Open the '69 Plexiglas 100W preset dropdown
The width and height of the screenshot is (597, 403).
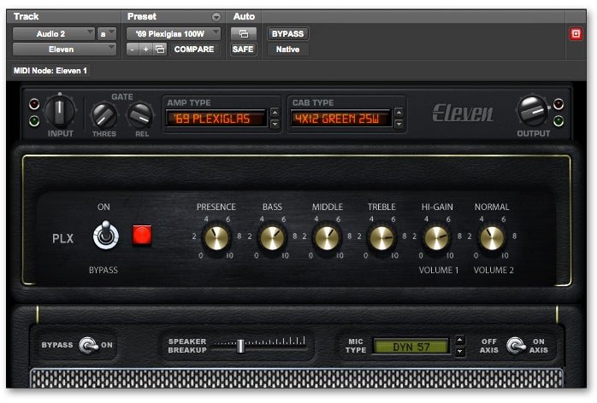click(174, 34)
